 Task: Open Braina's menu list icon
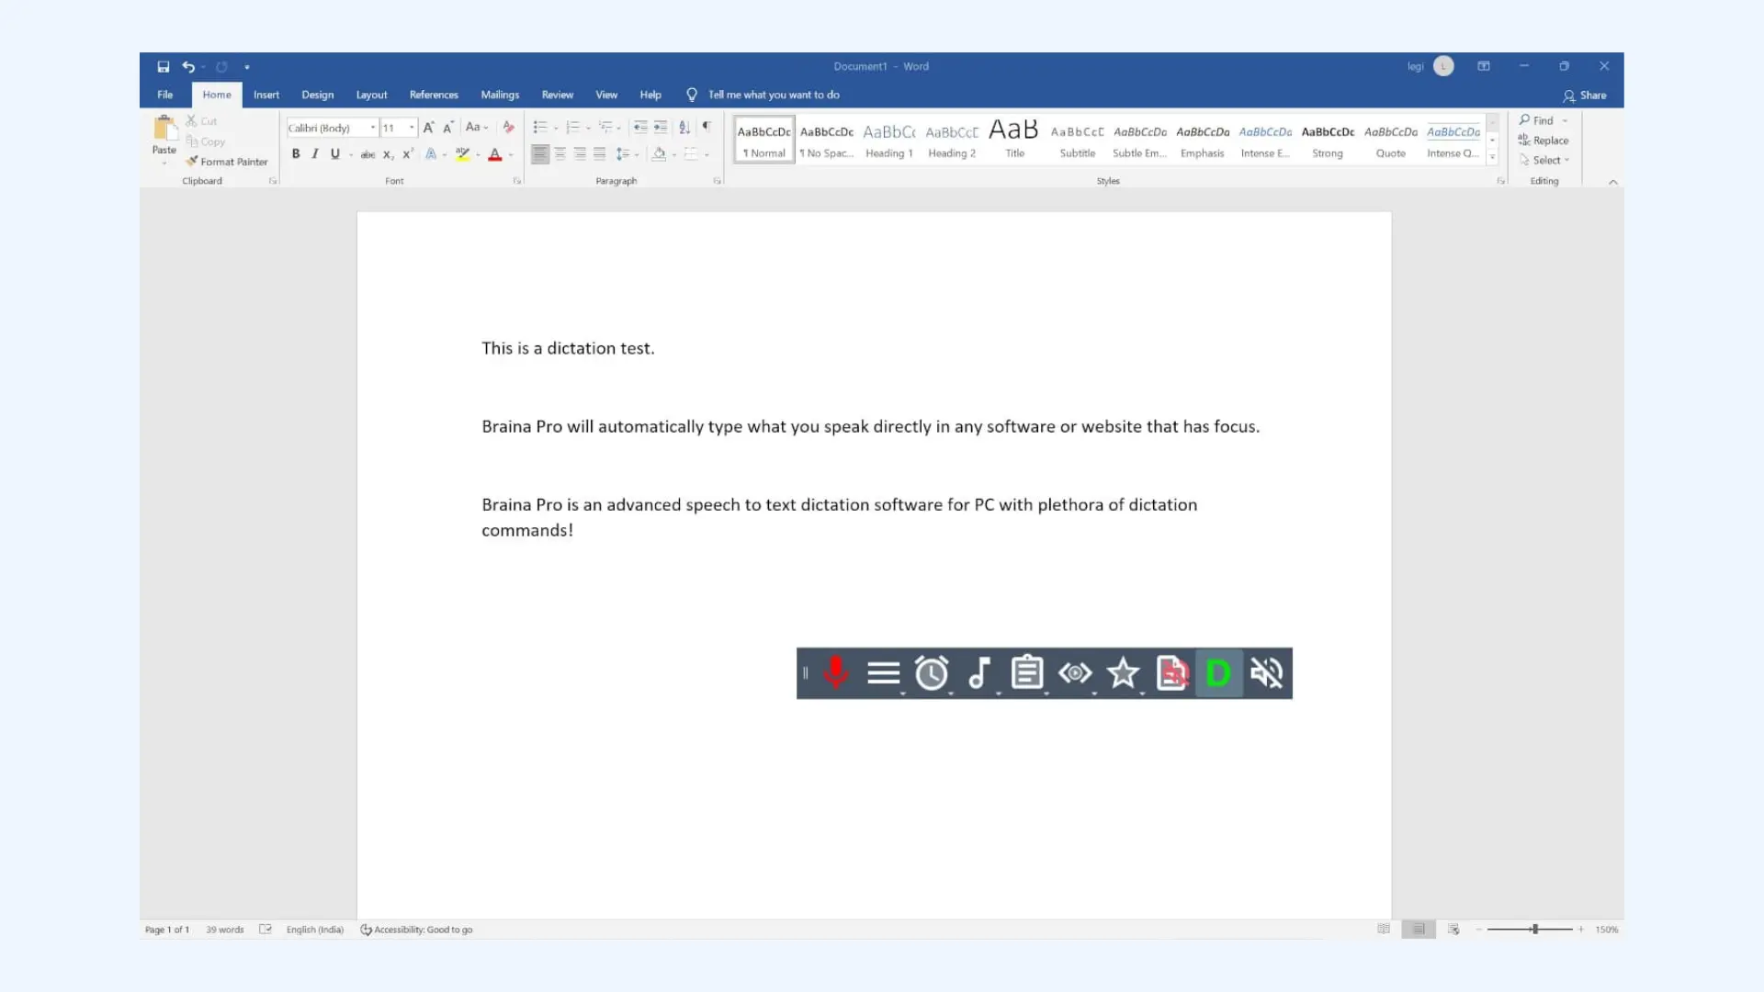point(883,672)
